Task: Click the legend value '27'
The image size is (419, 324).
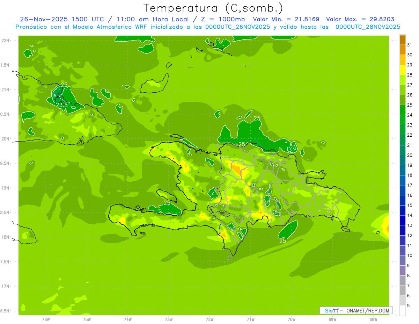Action: point(410,85)
